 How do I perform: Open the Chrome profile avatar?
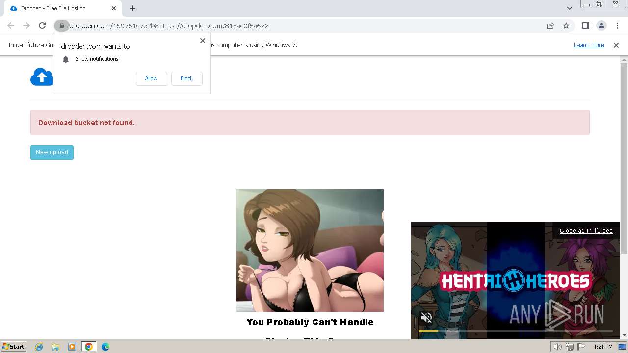point(601,25)
